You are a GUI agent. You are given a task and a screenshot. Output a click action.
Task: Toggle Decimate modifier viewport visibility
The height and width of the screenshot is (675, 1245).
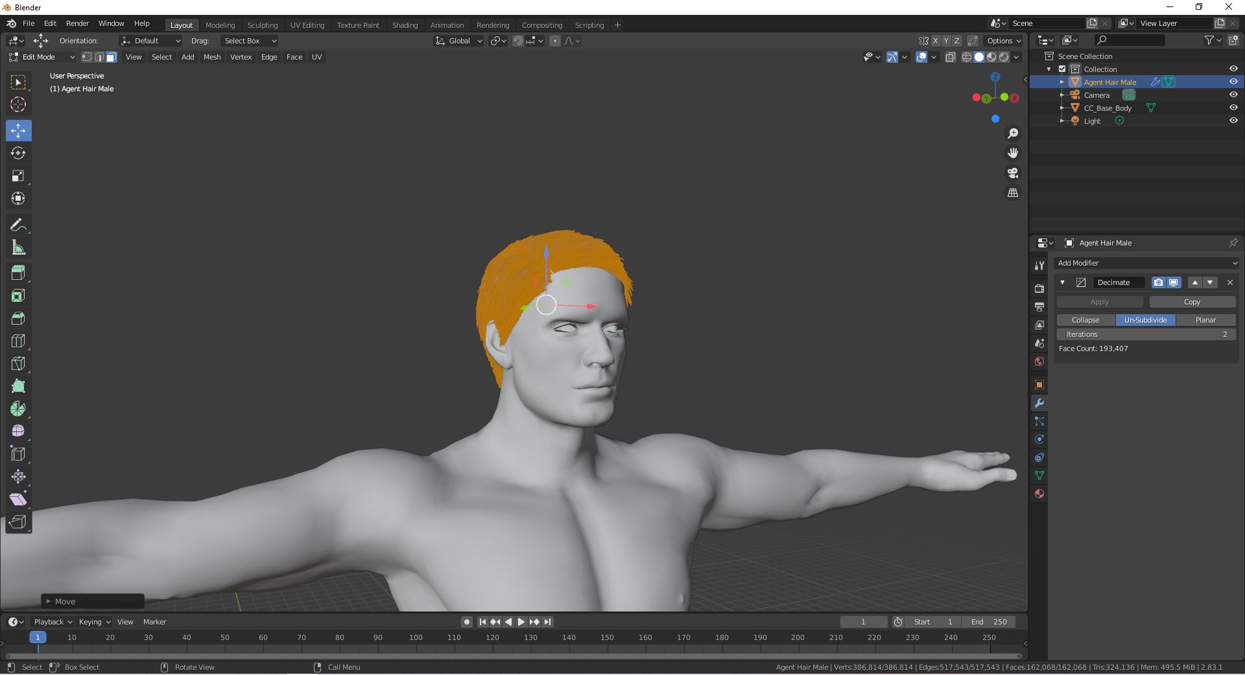[x=1174, y=282]
